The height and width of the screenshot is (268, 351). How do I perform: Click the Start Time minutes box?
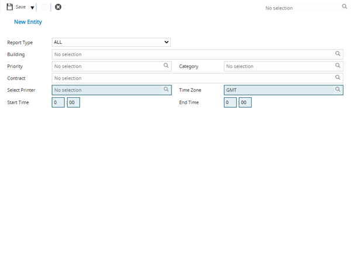pyautogui.click(x=73, y=102)
